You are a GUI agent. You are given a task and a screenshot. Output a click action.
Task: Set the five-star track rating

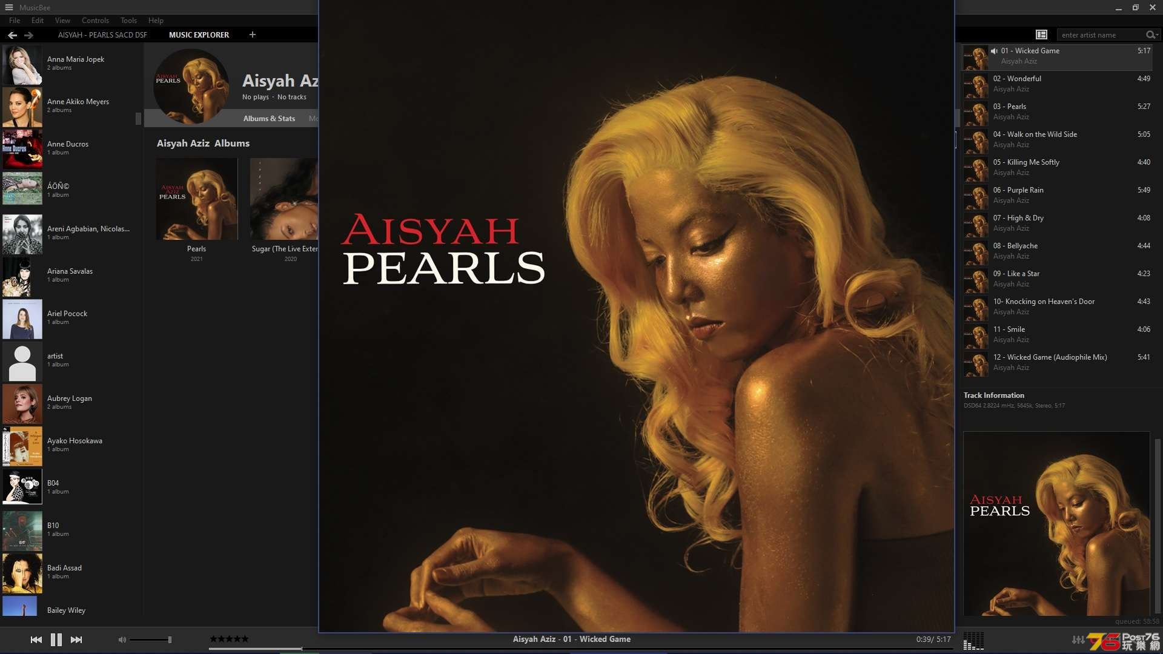229,639
